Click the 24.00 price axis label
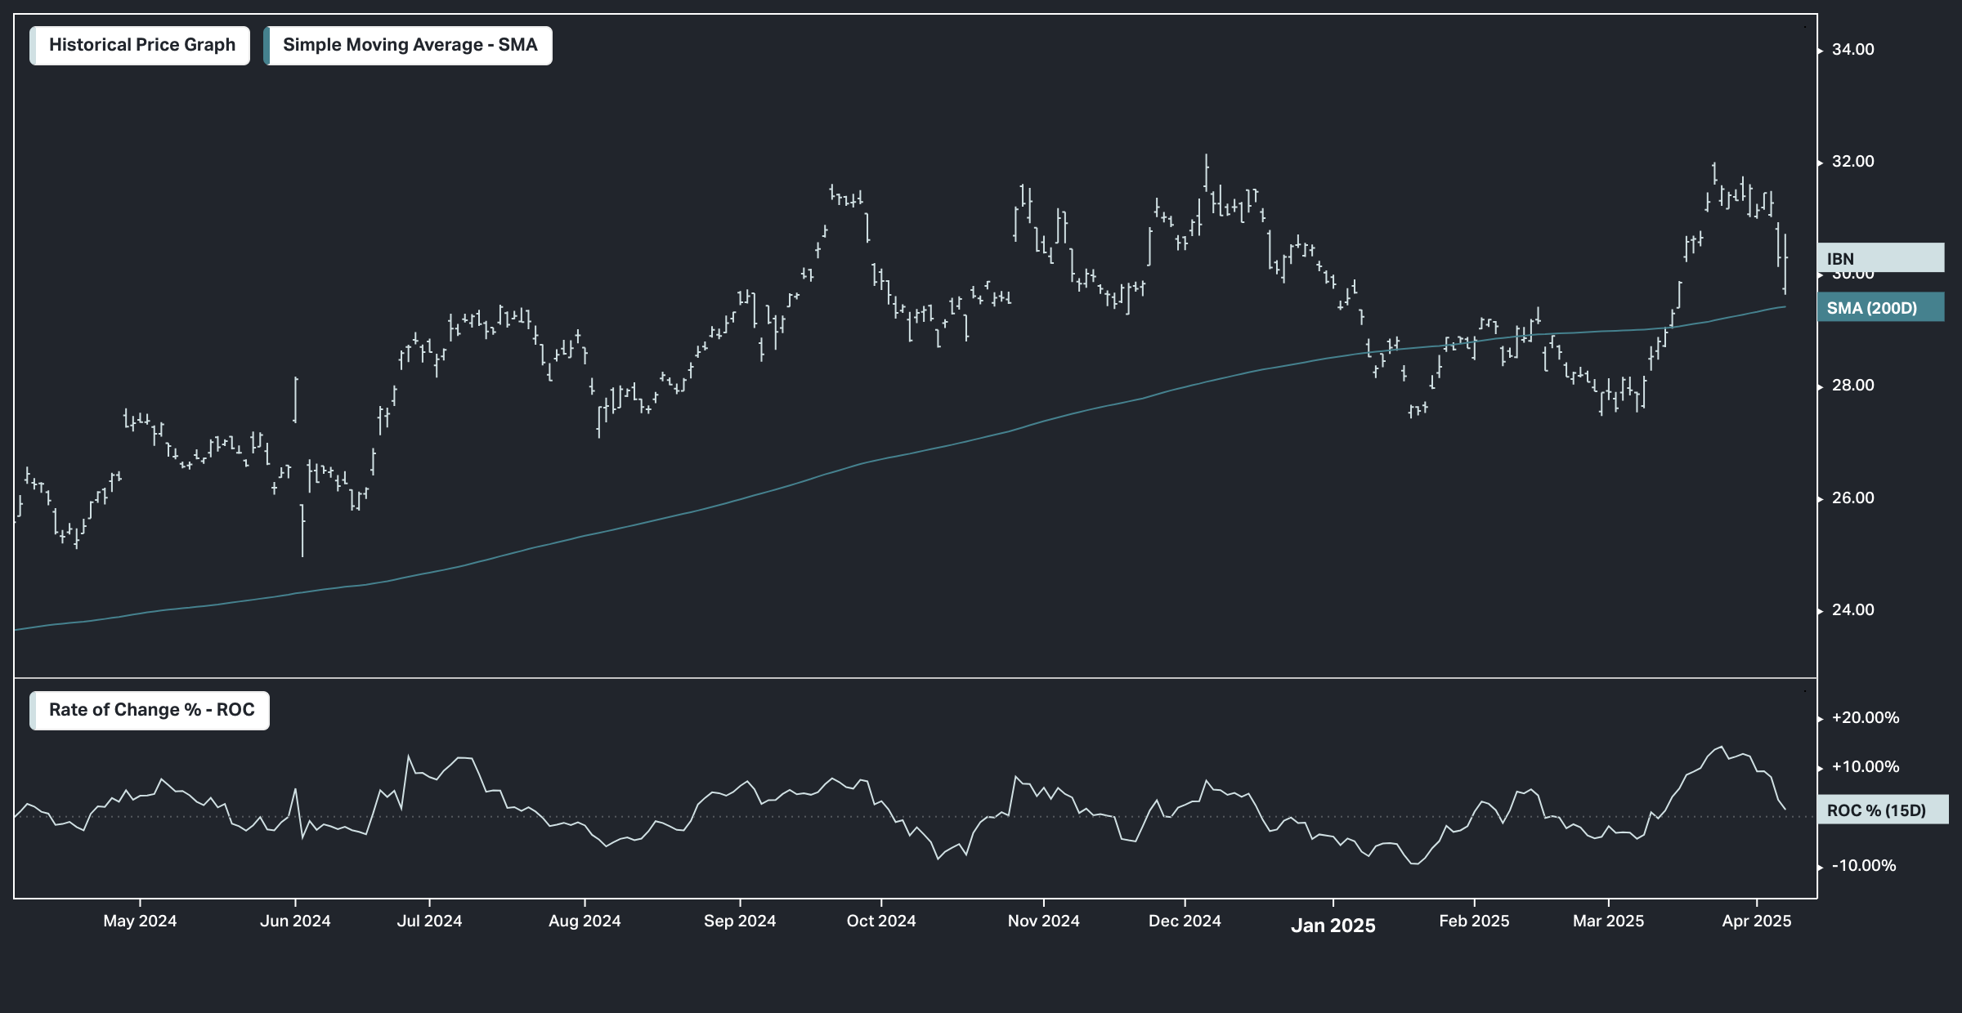This screenshot has height=1013, width=1962. 1852,610
